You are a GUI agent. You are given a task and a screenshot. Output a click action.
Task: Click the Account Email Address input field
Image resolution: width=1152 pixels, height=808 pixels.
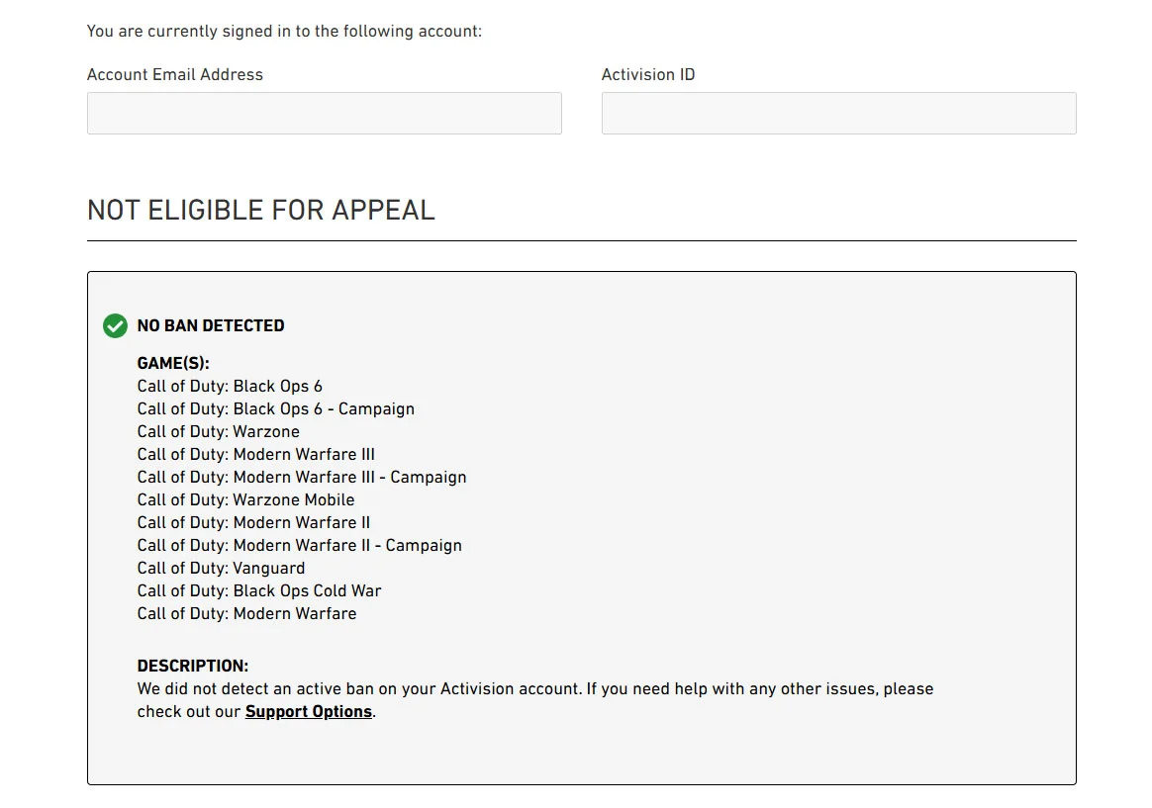[x=324, y=114]
